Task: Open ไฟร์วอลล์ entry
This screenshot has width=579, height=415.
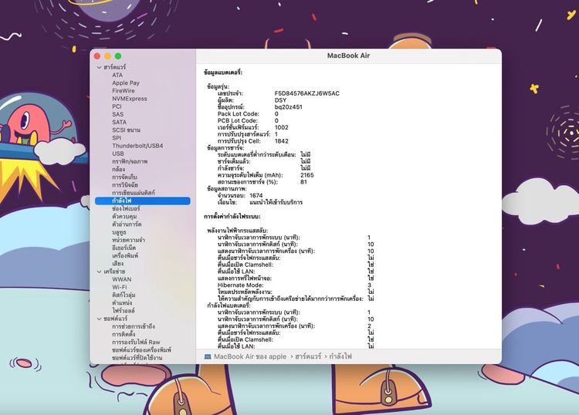Action: coord(124,311)
